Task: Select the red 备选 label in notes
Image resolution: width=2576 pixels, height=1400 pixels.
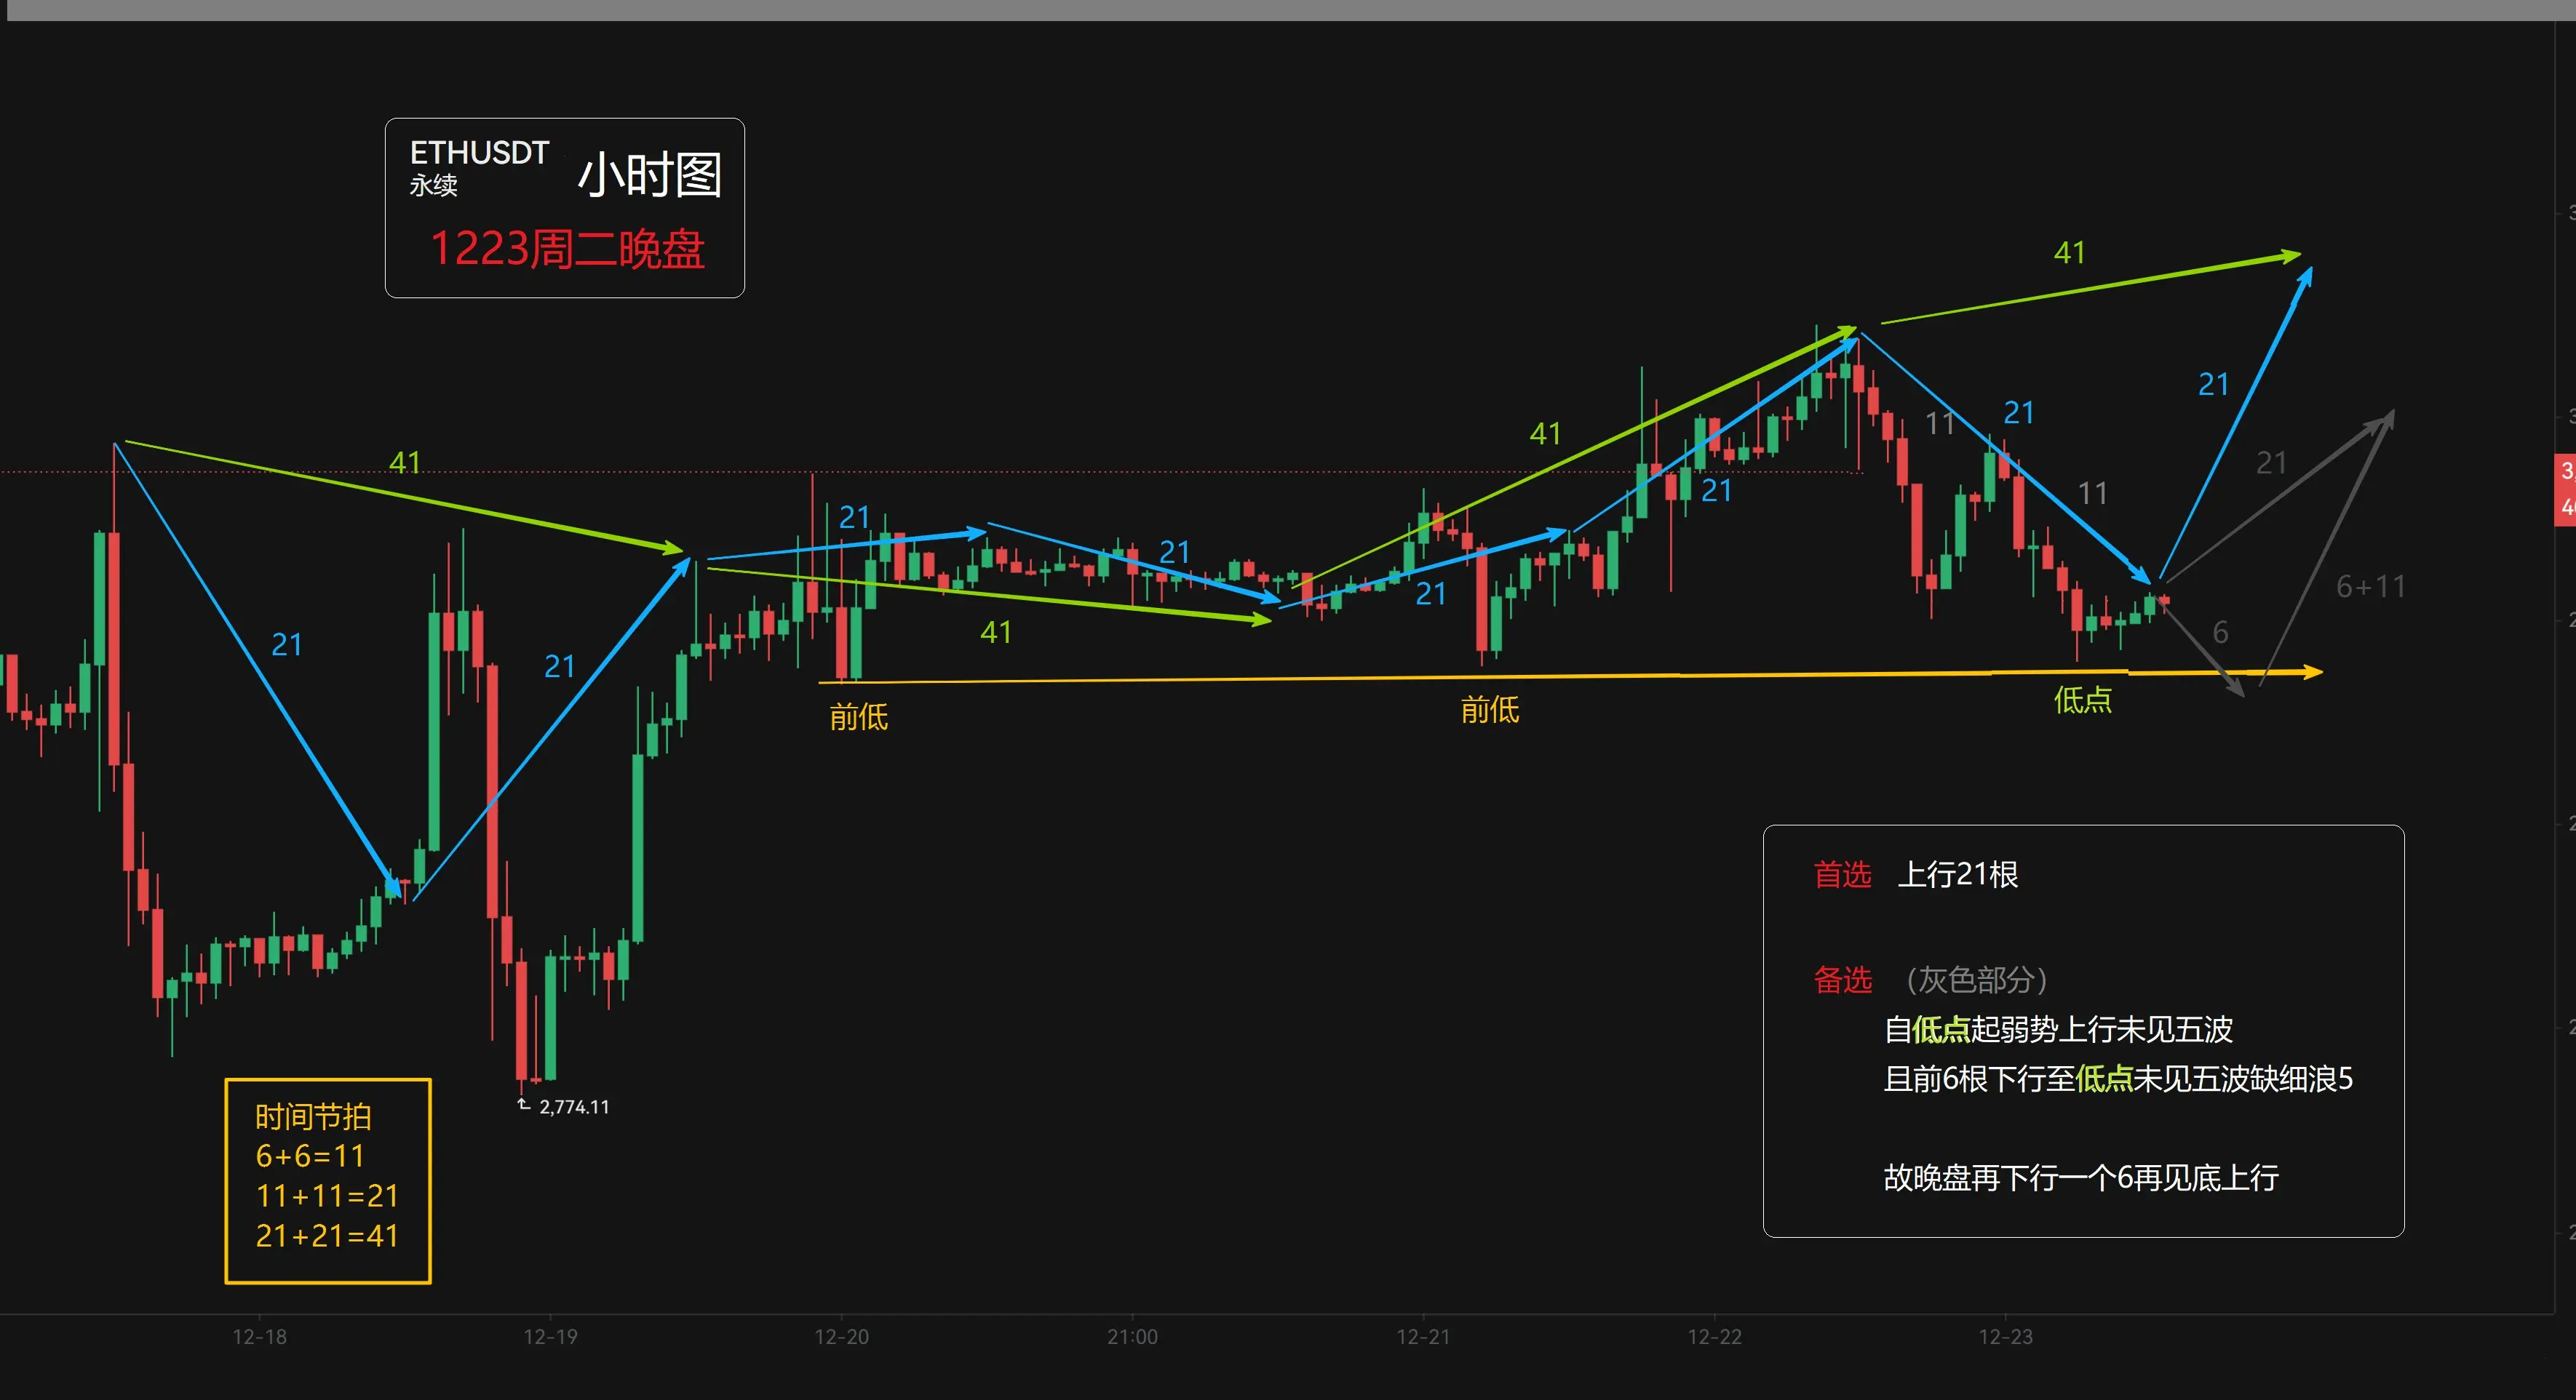Action: click(x=1842, y=980)
